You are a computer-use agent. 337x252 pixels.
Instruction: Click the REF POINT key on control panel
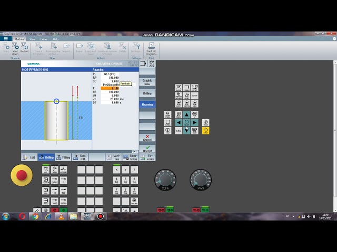point(64,170)
